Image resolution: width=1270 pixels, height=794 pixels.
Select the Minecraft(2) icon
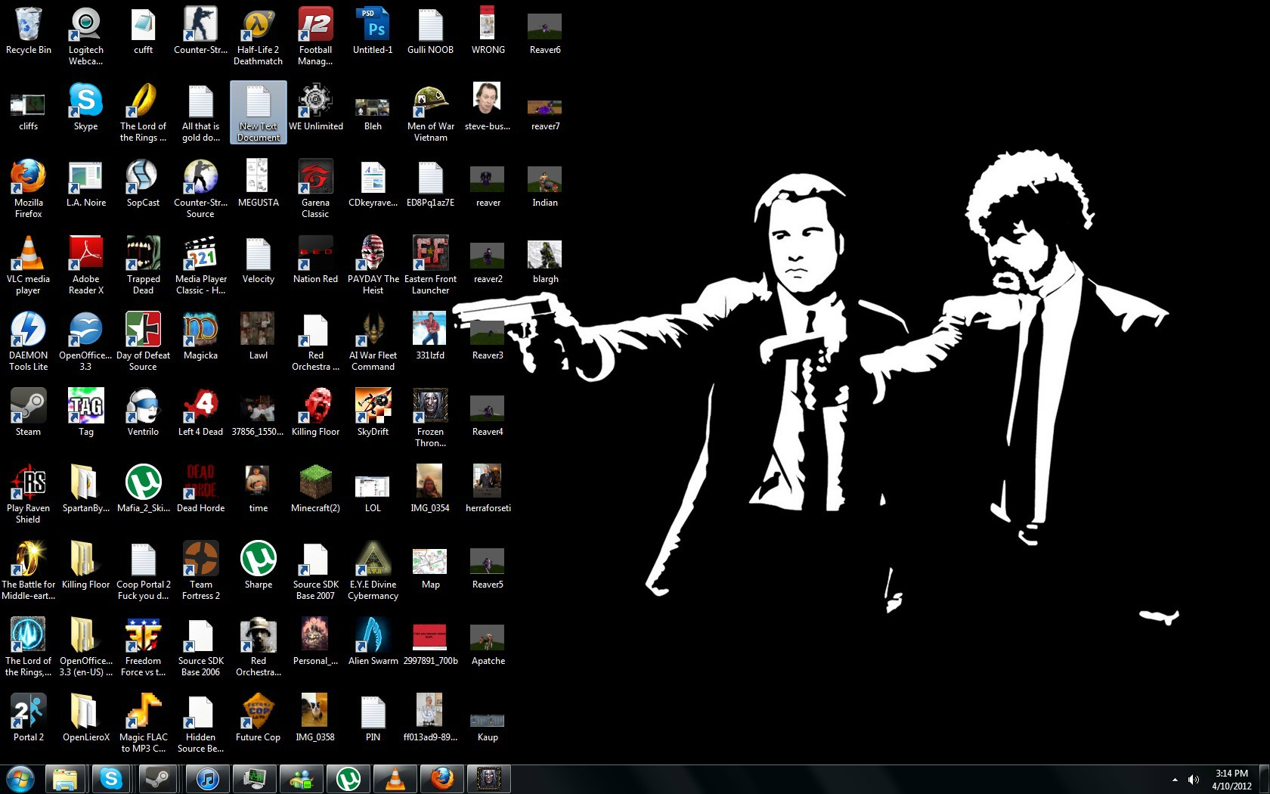click(315, 490)
